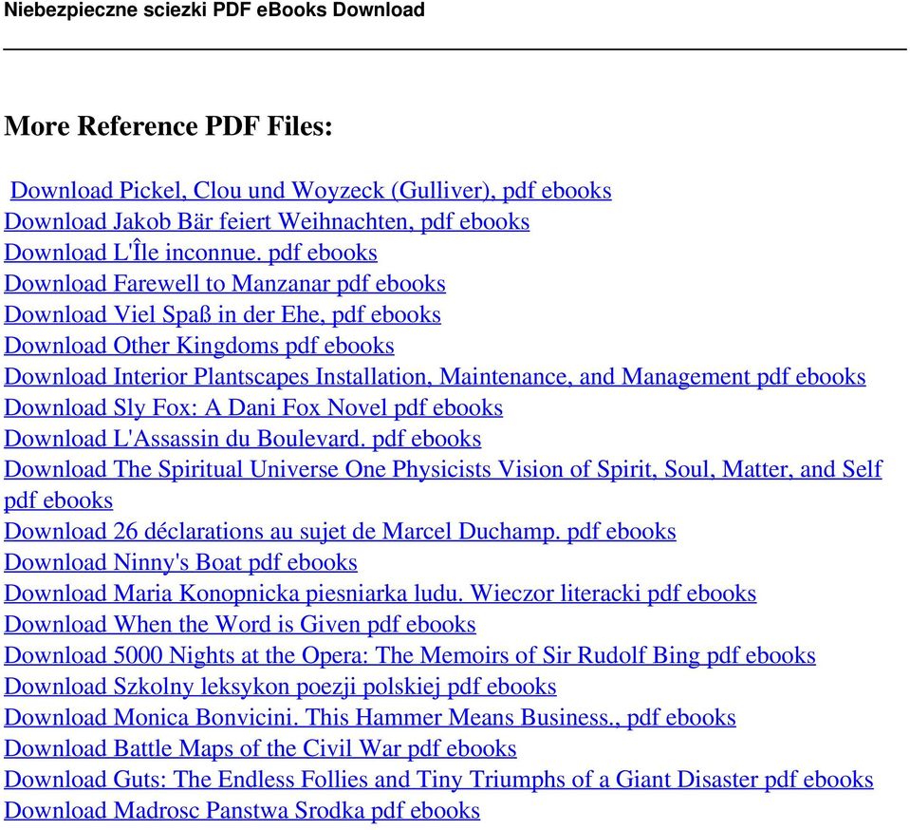Open the L'Île inconnue download link
This screenshot has height=830, width=910.
click(x=191, y=252)
